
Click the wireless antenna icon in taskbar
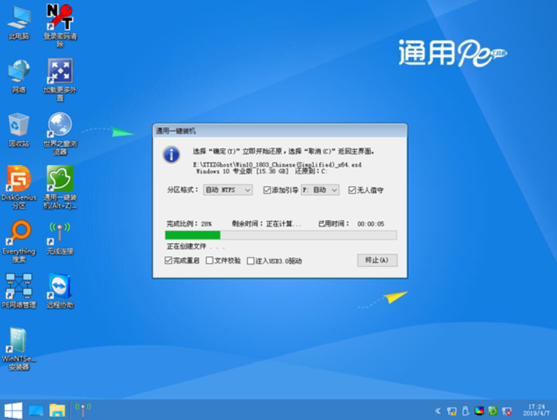(x=83, y=409)
